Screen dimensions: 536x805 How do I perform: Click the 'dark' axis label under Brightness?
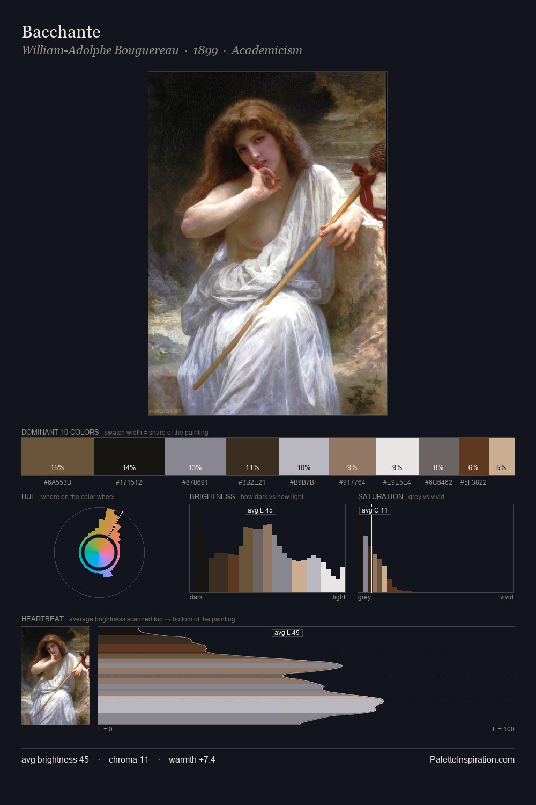pos(196,597)
